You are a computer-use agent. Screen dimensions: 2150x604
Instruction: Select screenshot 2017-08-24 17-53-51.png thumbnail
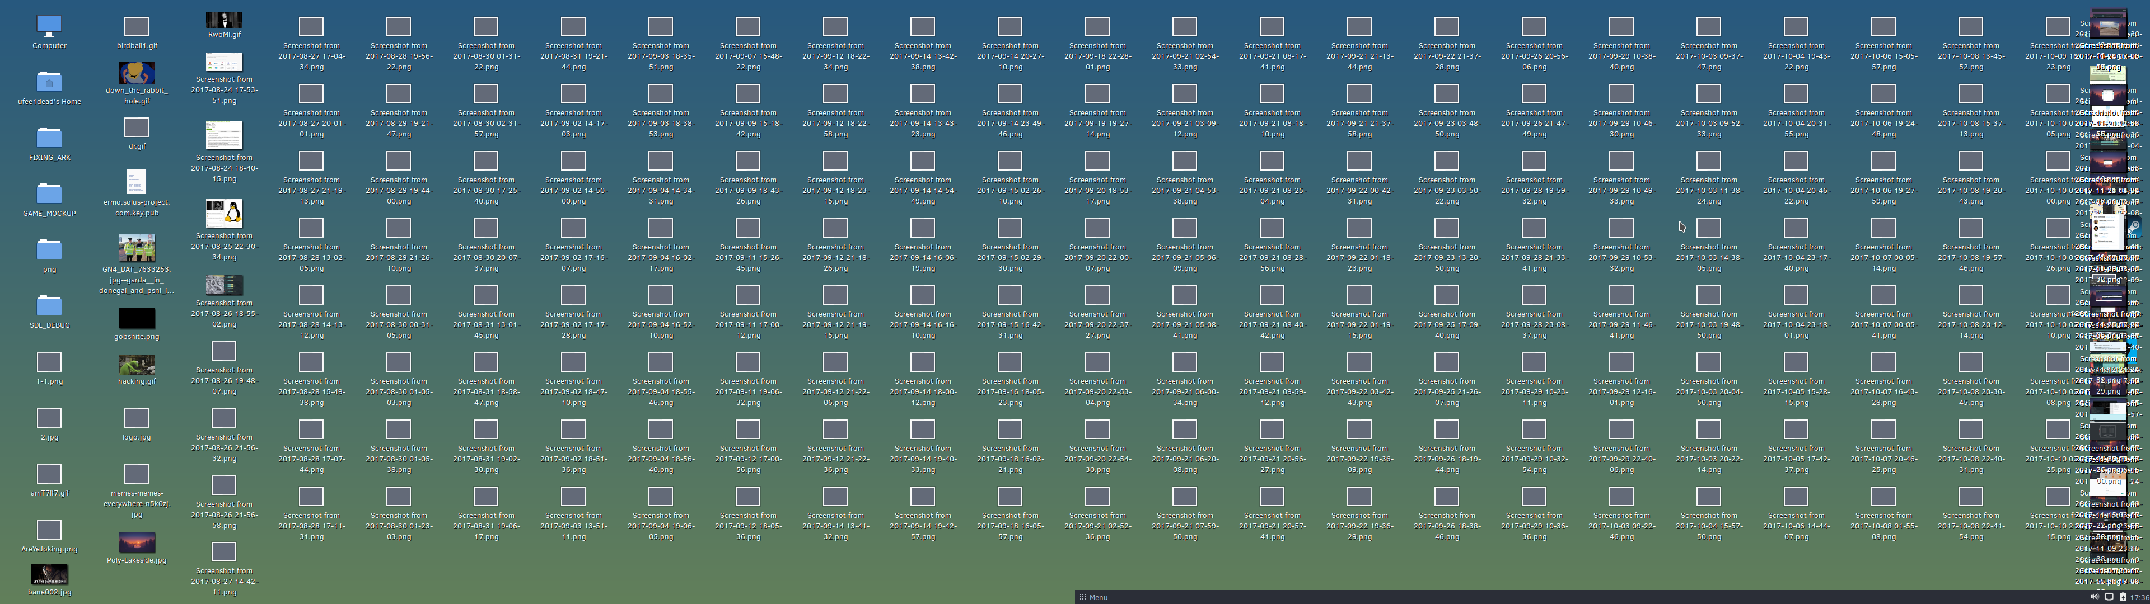224,62
